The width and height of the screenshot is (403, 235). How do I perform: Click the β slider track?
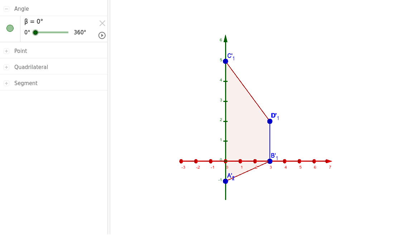point(52,33)
